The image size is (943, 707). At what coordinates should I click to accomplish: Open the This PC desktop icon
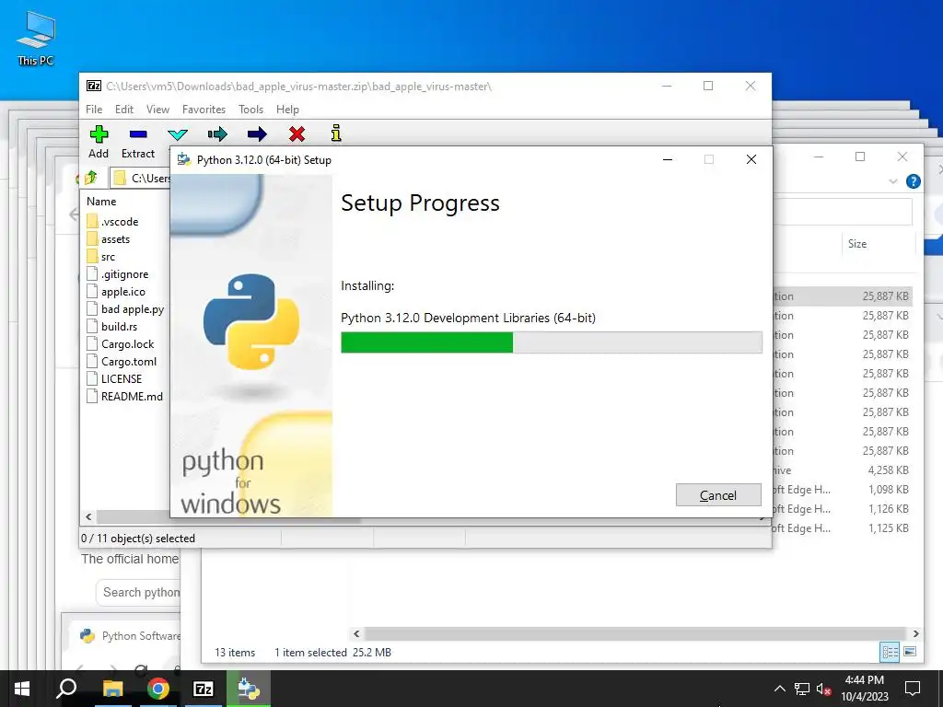[x=36, y=39]
